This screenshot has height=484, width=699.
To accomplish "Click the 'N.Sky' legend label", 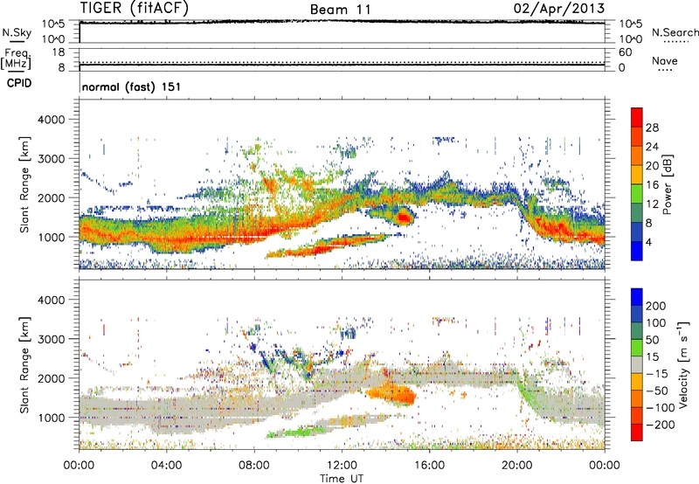I will 17,32.
